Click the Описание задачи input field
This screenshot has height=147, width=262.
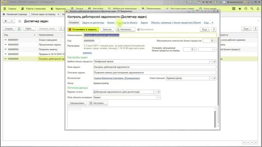coord(155,73)
